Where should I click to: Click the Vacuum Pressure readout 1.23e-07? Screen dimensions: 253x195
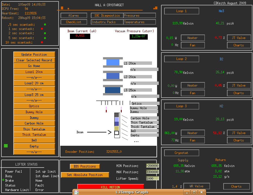tap(139, 37)
